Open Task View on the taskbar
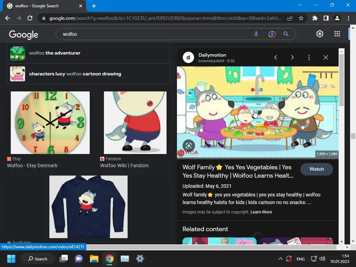 point(64,259)
